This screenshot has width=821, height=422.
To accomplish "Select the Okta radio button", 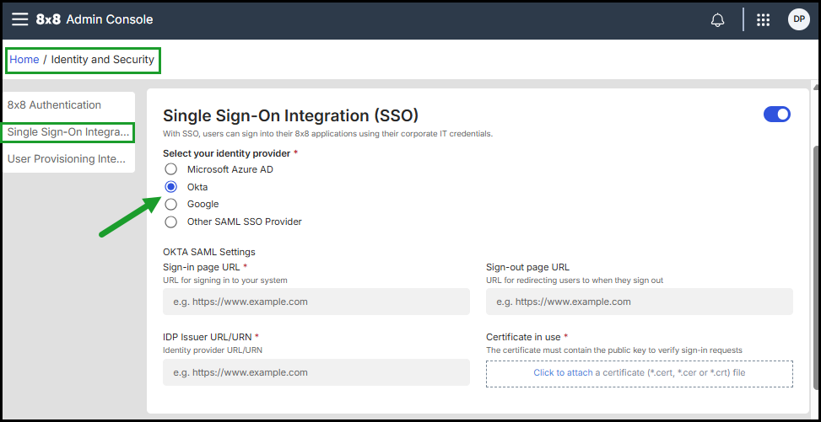I will click(171, 187).
